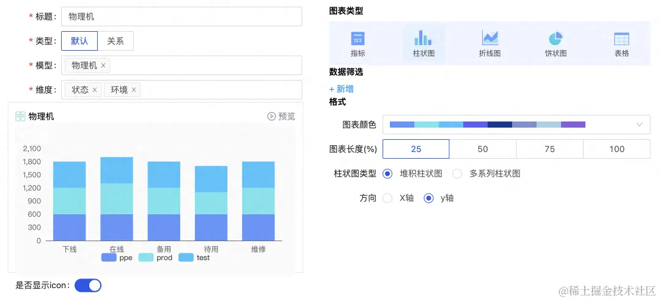The height and width of the screenshot is (301, 660).
Task: Click the 图表颜色 palette color strip
Action: (x=488, y=125)
